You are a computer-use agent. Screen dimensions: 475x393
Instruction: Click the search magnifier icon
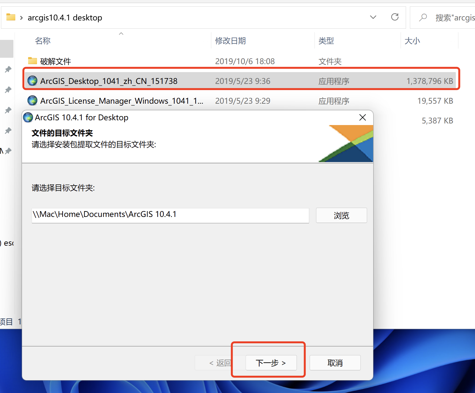[423, 17]
